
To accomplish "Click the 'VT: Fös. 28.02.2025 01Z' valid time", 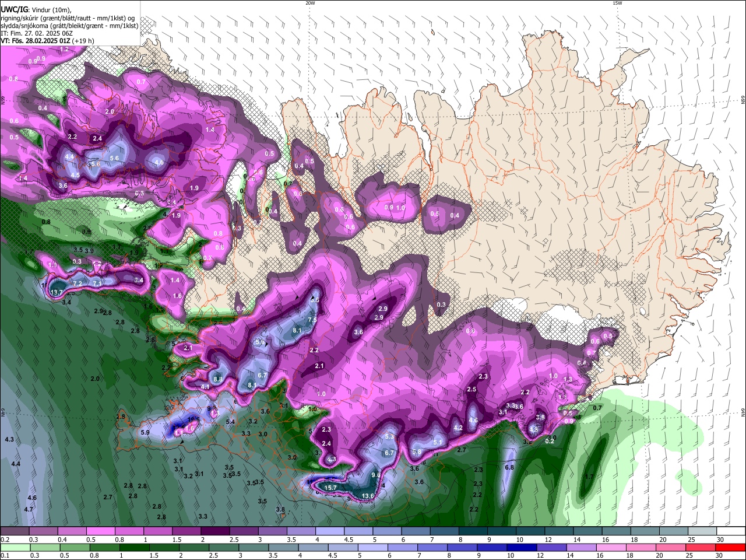I will tap(35, 41).
